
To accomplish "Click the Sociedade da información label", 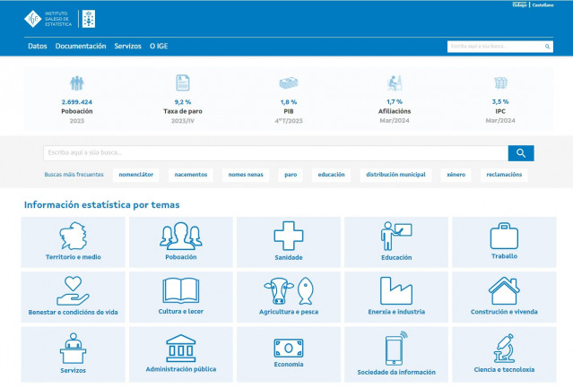I will click(396, 372).
